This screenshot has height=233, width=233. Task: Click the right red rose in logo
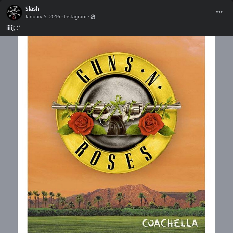point(151,124)
